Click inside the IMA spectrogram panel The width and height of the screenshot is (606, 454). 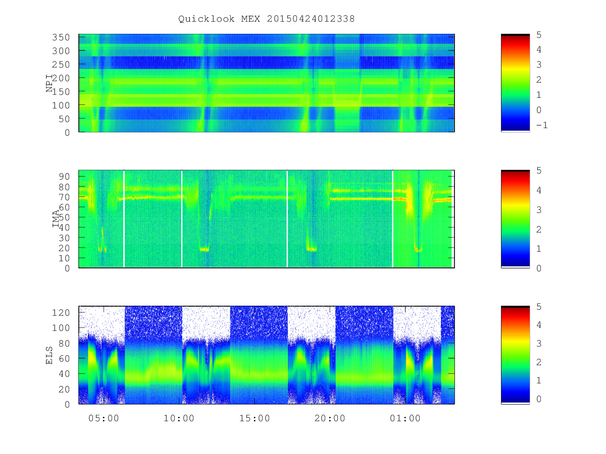point(267,219)
